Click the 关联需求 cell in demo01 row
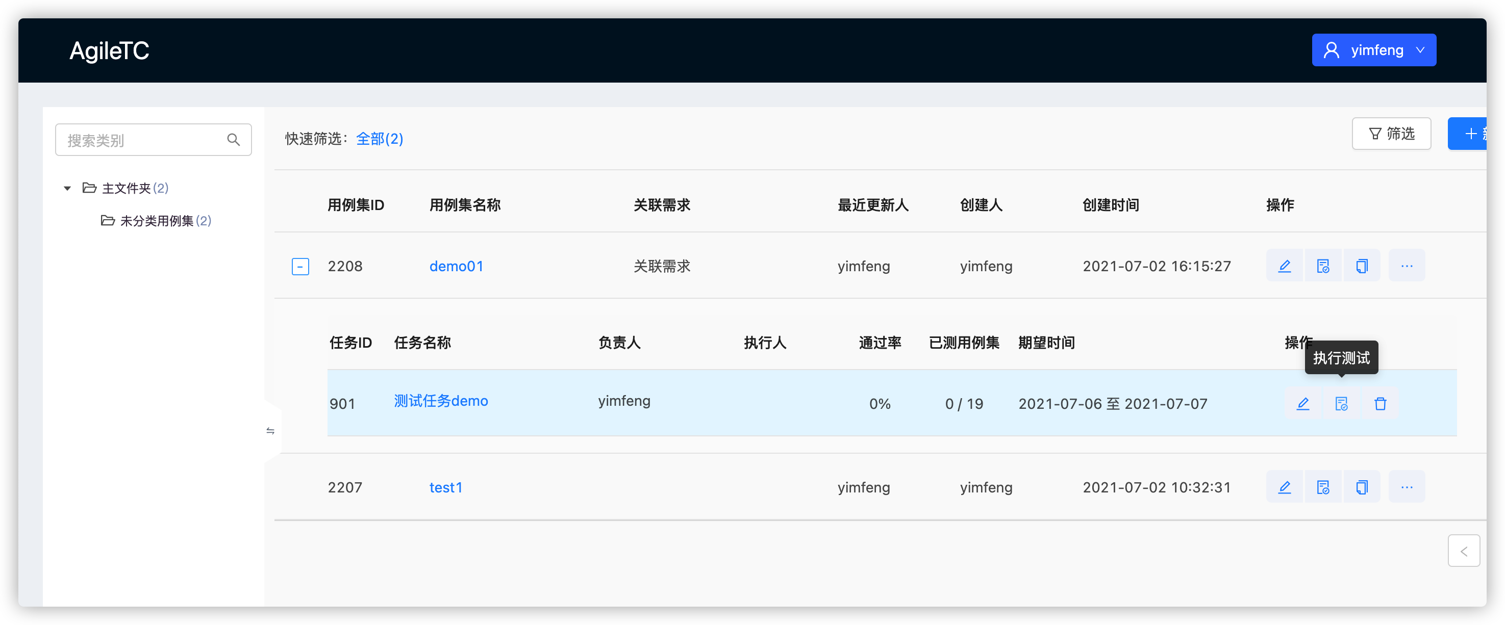The width and height of the screenshot is (1505, 625). 662,267
